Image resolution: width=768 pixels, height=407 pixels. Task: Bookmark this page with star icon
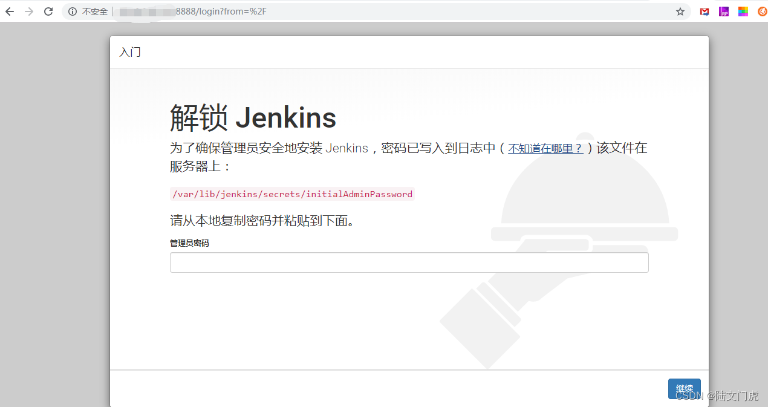680,11
